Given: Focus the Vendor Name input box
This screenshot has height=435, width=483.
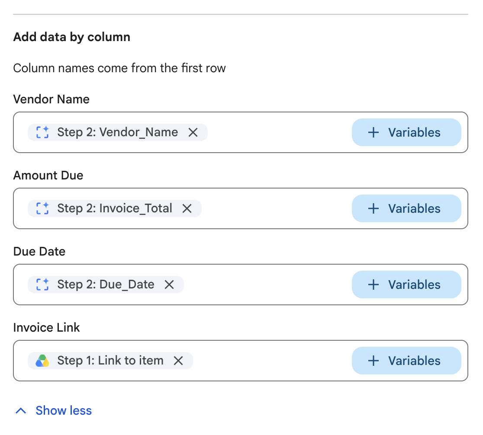Looking at the screenshot, I should [241, 132].
